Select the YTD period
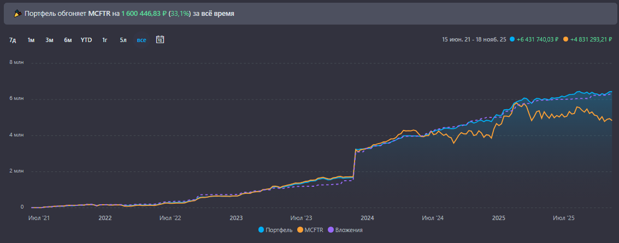This screenshot has height=243, width=619. click(86, 40)
